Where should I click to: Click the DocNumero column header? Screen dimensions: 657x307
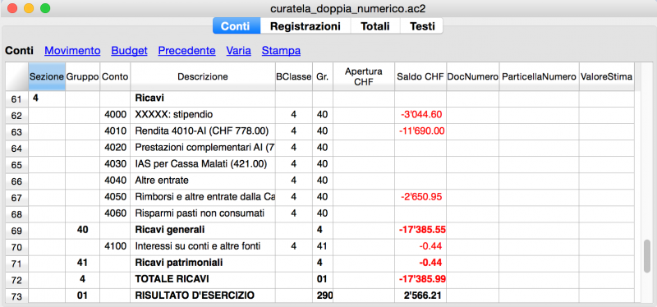coord(473,76)
